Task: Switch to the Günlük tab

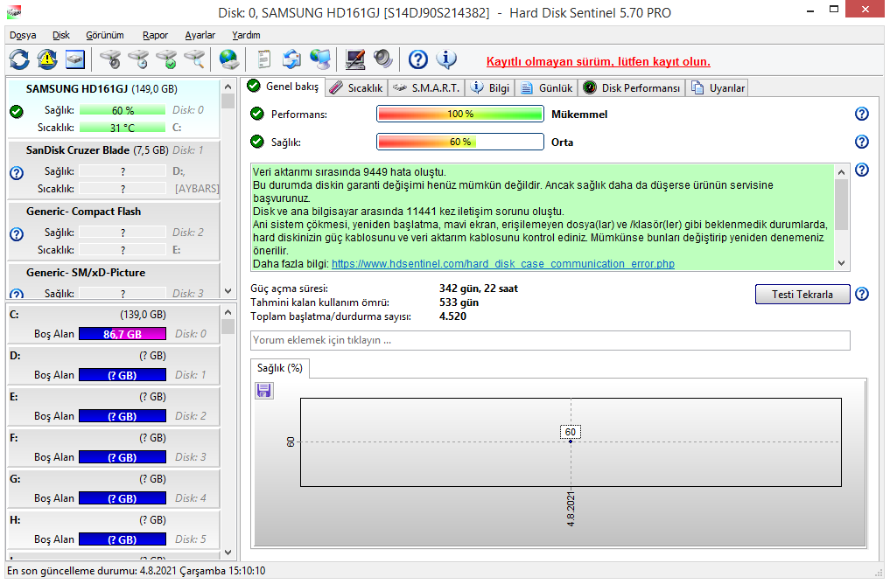Action: (547, 88)
